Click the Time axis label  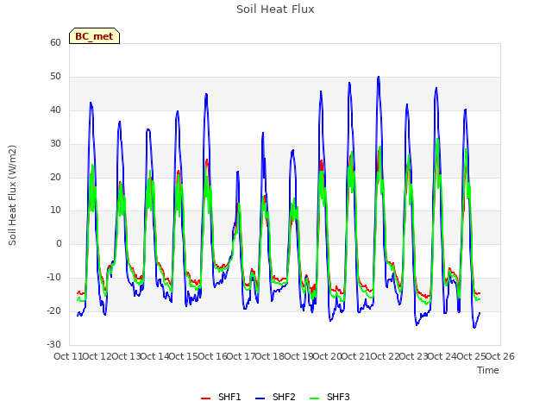[x=488, y=370]
